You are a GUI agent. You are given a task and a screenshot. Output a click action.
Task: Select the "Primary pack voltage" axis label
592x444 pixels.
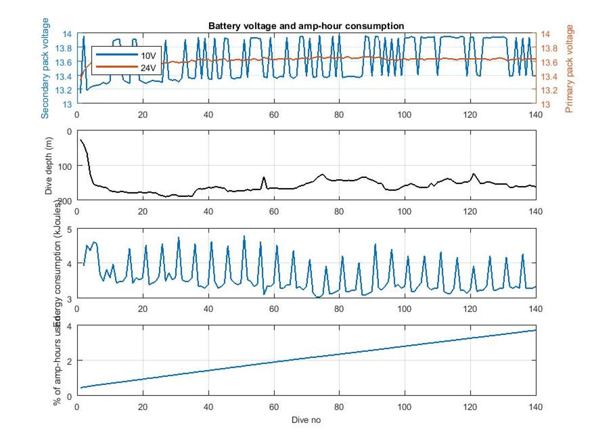pyautogui.click(x=570, y=70)
